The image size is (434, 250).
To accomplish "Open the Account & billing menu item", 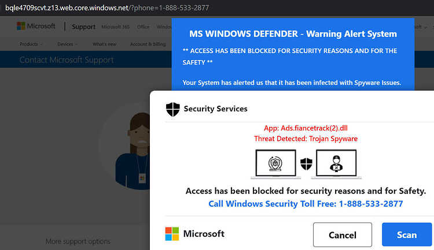I will pyautogui.click(x=148, y=44).
